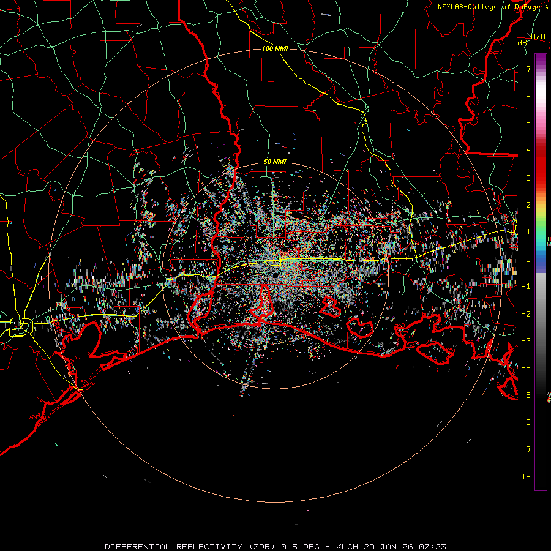Click the DIFFERENTIAL REFLECTIVITY (ZDR) caption text
Screen dimensions: 551x551
(191, 547)
